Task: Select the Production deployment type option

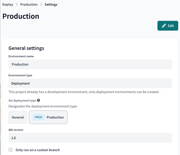Action: coord(48,117)
